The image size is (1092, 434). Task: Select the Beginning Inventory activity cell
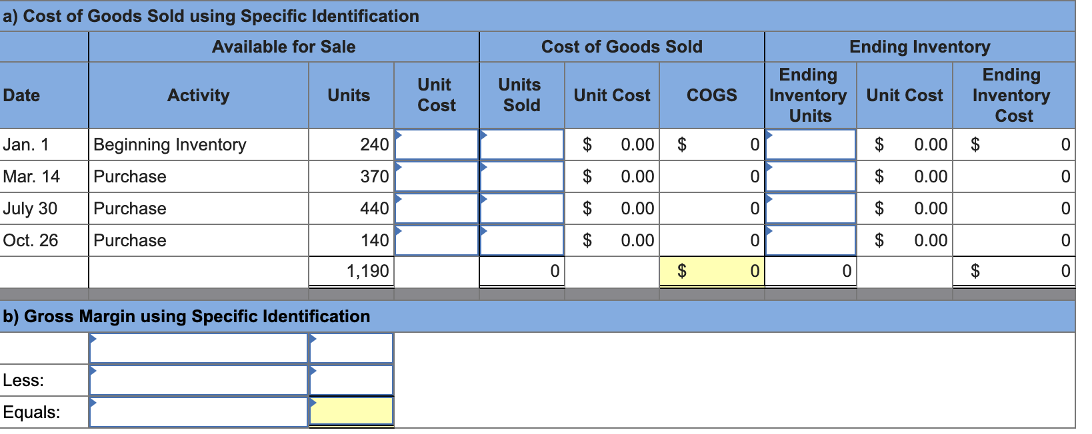(199, 144)
